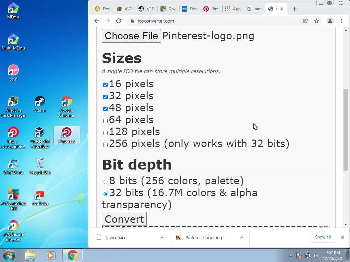Switch to the AVG tab
Image resolution: width=350 pixels, height=262 pixels.
coord(125,9)
